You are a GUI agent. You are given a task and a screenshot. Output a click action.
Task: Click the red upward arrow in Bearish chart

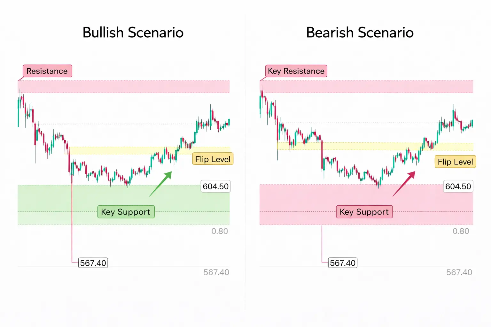(404, 184)
